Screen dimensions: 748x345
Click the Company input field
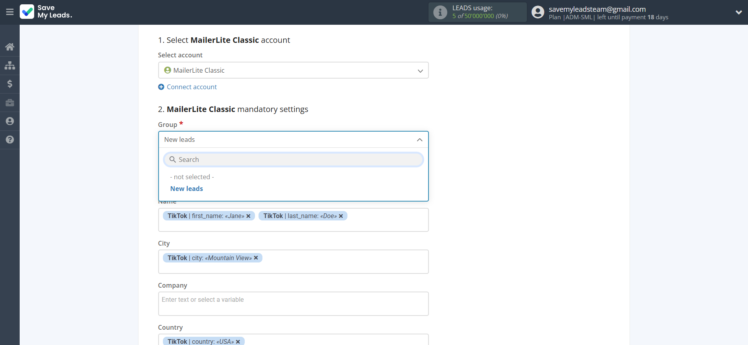pyautogui.click(x=293, y=303)
